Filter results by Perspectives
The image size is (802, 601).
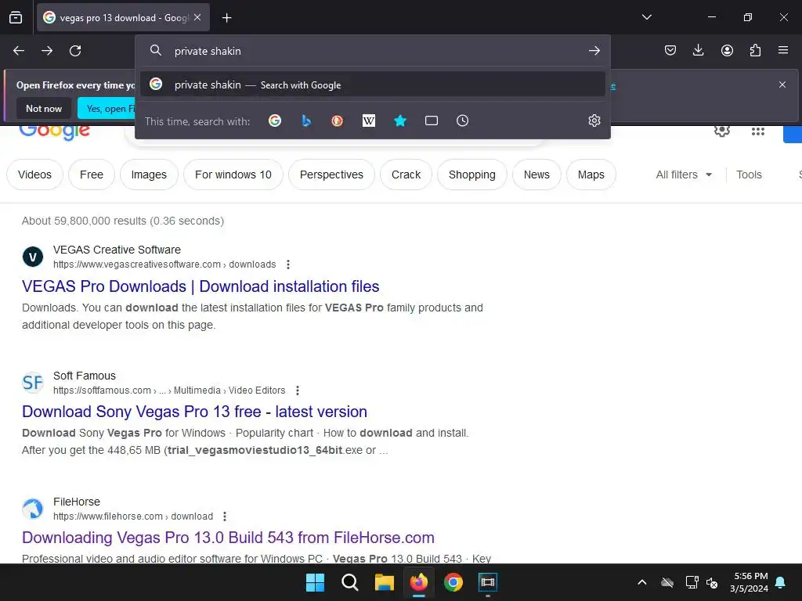(x=331, y=175)
